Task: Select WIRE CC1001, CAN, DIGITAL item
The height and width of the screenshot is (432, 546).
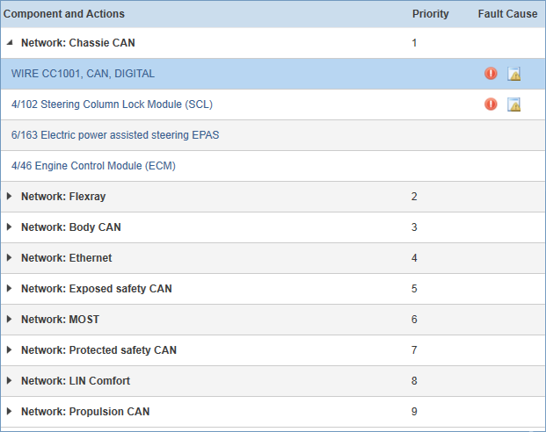Action: click(83, 74)
